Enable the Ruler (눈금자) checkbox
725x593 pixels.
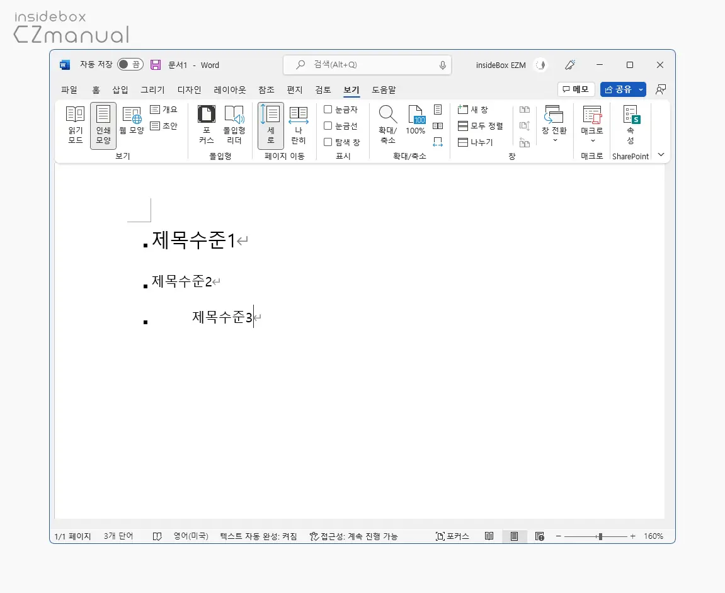click(x=328, y=110)
